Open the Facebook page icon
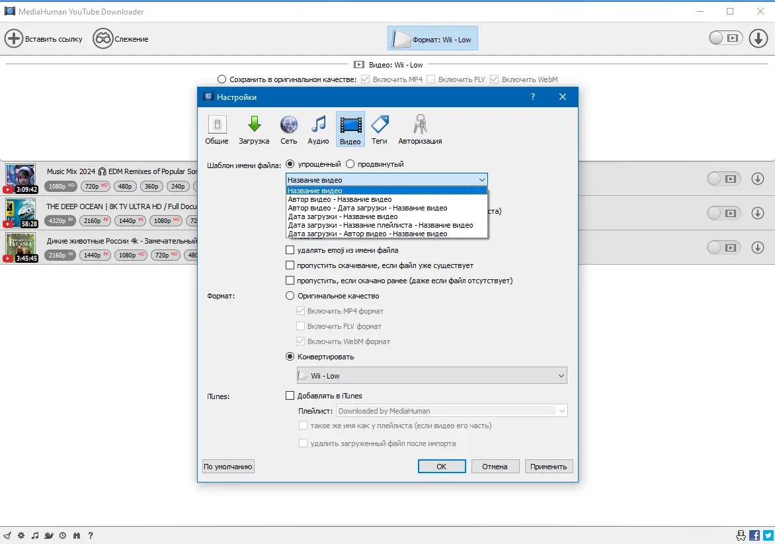The width and height of the screenshot is (775, 544). pos(754,535)
